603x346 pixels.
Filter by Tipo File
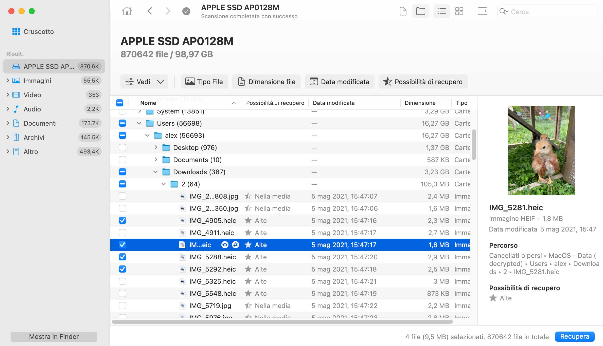204,82
